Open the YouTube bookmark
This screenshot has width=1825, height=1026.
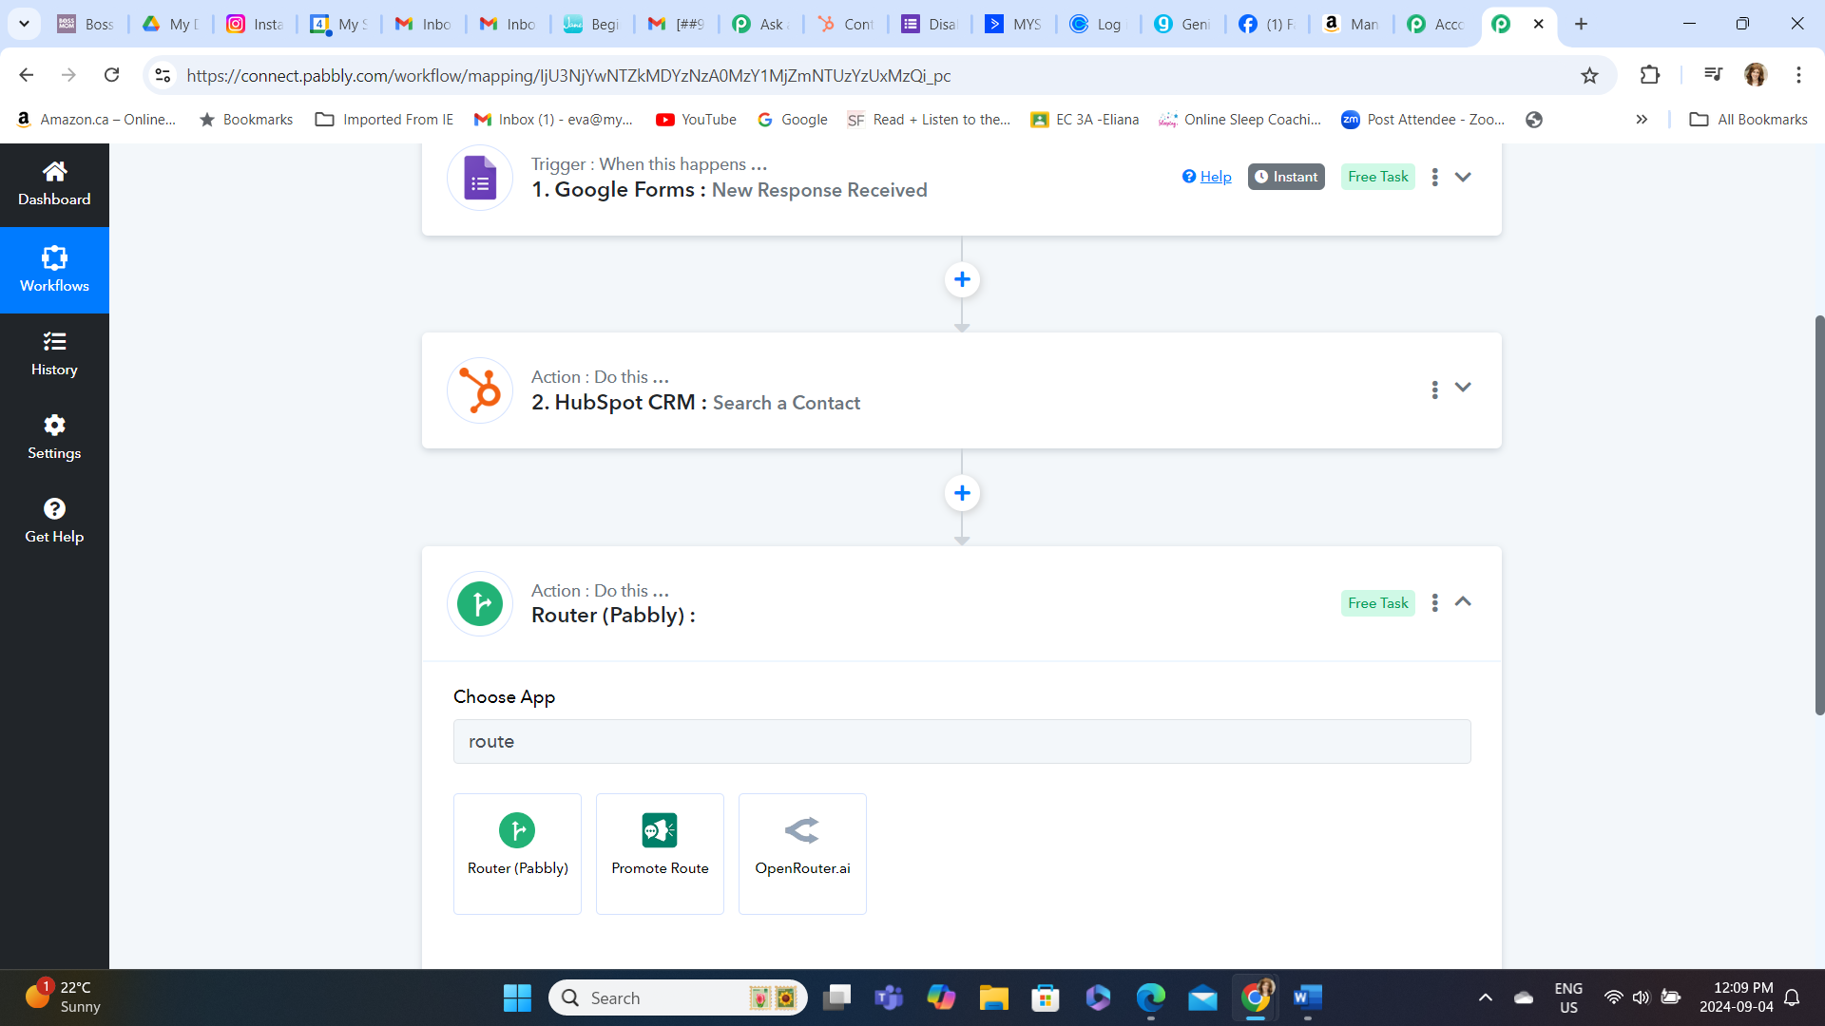(x=696, y=119)
